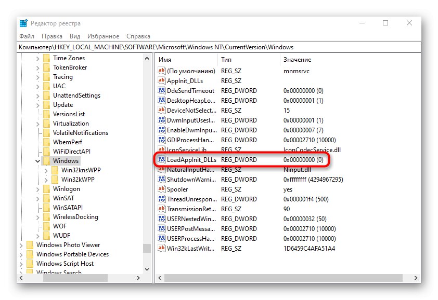Select the VolatileNotifications folder icon

pyautogui.click(x=47, y=133)
